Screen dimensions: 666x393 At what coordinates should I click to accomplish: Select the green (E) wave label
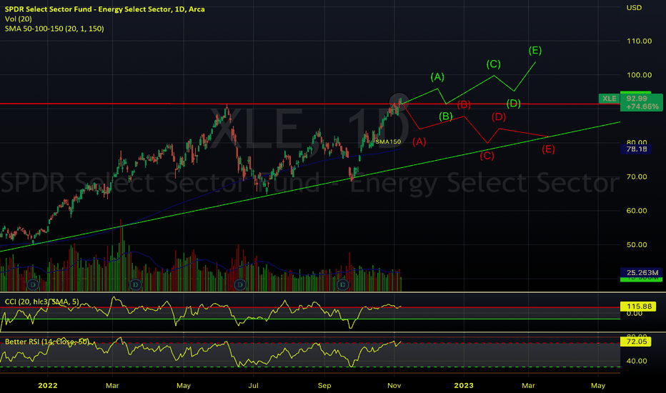coord(535,51)
